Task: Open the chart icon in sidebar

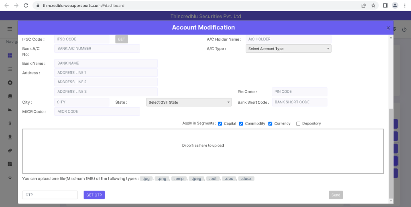Action: click(10, 110)
